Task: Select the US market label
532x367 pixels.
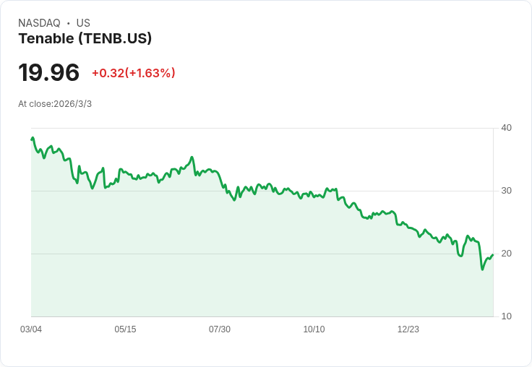Action: click(83, 23)
